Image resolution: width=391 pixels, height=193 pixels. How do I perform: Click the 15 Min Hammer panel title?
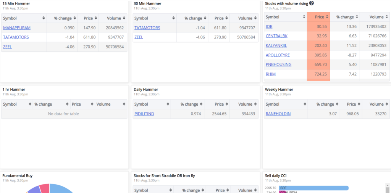(15, 3)
